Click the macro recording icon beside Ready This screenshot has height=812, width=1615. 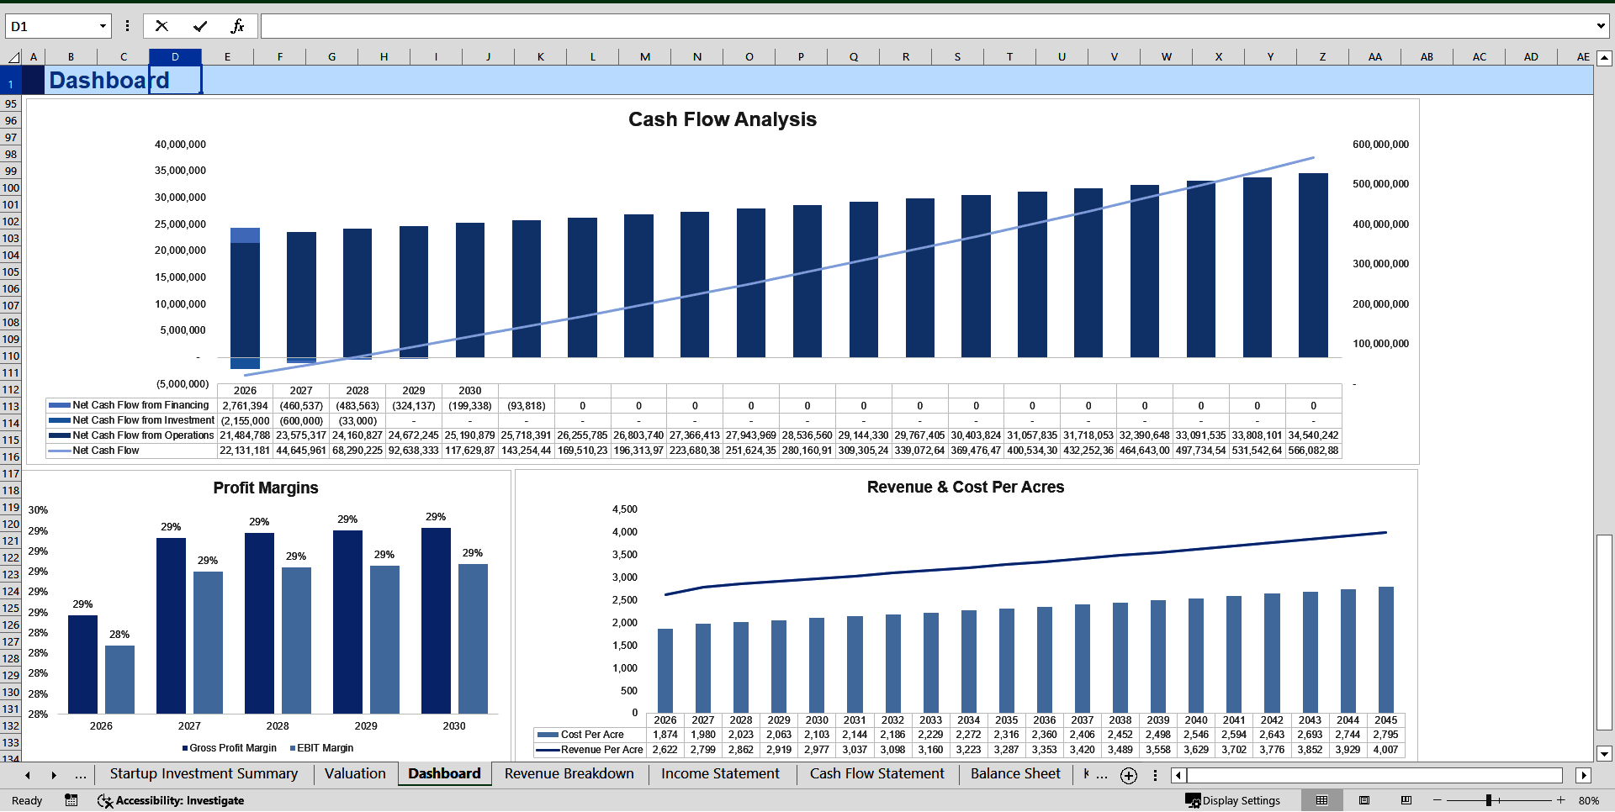[71, 800]
